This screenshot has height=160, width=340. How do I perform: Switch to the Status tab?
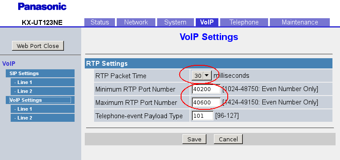pyautogui.click(x=100, y=22)
